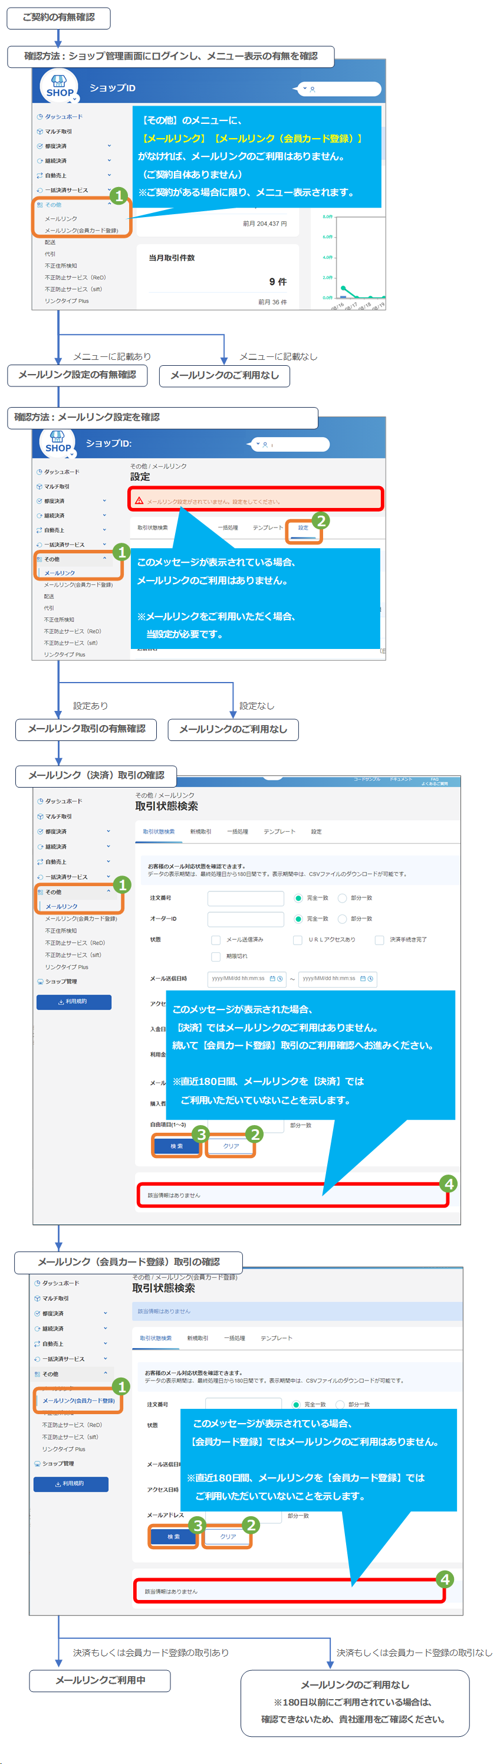Image resolution: width=500 pixels, height=1764 pixels.
Task: Click 当月取引件数 card showing 9 件
Action: pyautogui.click(x=218, y=276)
